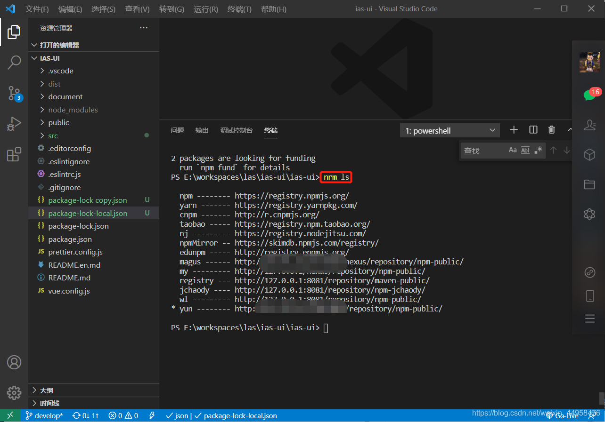The image size is (605, 422).
Task: Switch to the Problems panel tab
Action: (177, 130)
